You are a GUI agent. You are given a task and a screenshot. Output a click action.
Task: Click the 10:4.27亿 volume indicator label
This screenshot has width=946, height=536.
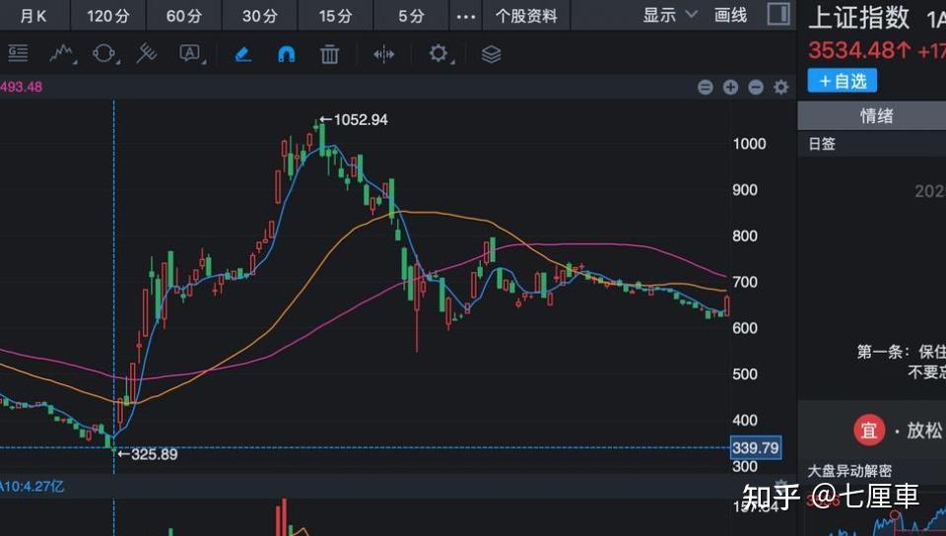point(32,486)
